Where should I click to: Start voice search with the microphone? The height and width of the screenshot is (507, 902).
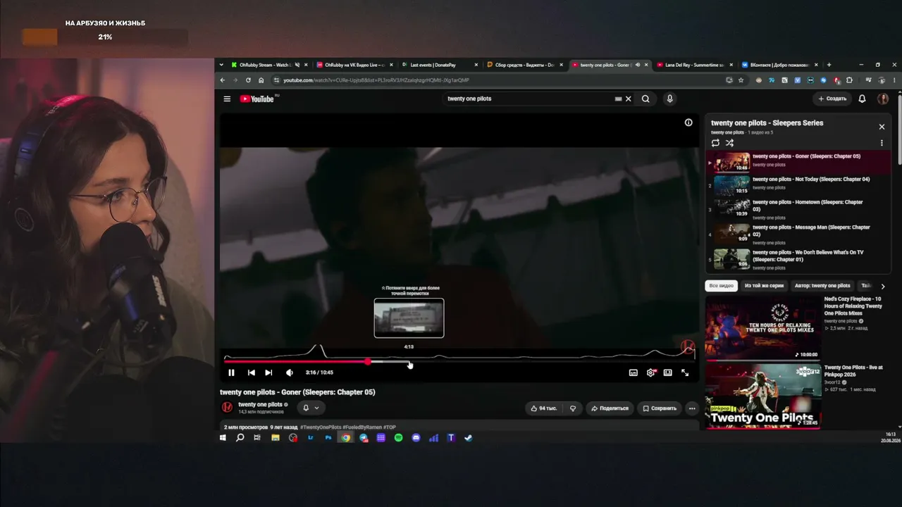tap(669, 99)
